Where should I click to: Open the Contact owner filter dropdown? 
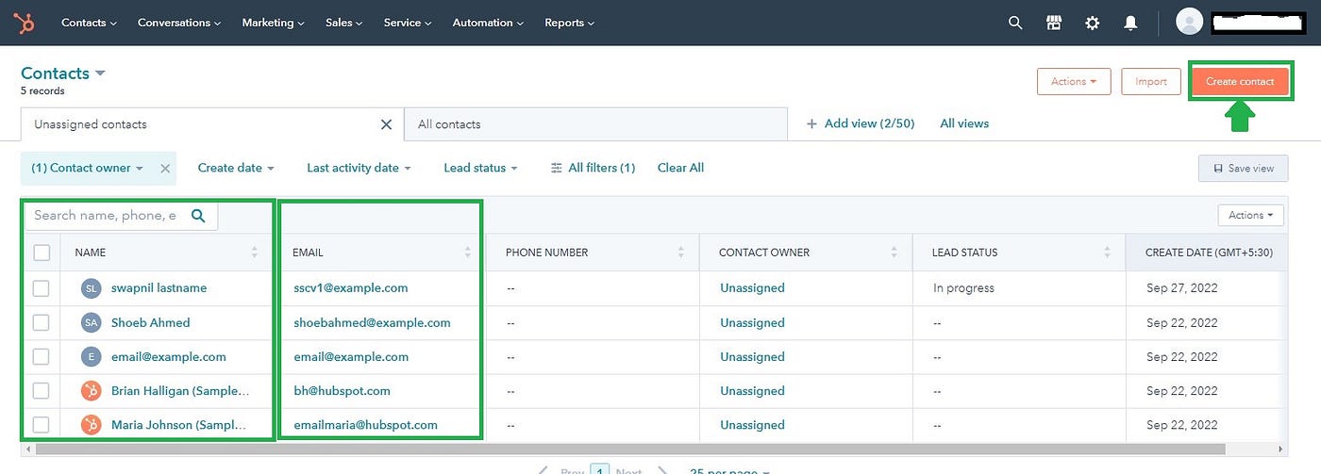pyautogui.click(x=87, y=168)
